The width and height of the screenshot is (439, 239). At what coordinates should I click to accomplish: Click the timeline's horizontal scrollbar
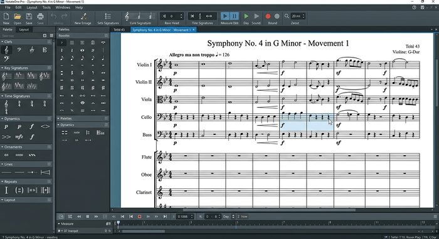click(x=143, y=231)
